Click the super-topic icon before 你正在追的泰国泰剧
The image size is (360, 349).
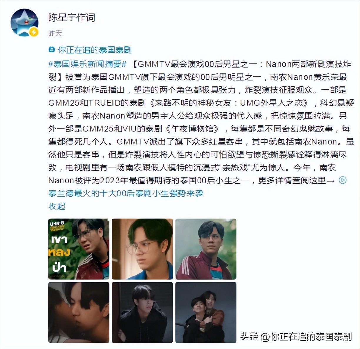click(x=52, y=50)
